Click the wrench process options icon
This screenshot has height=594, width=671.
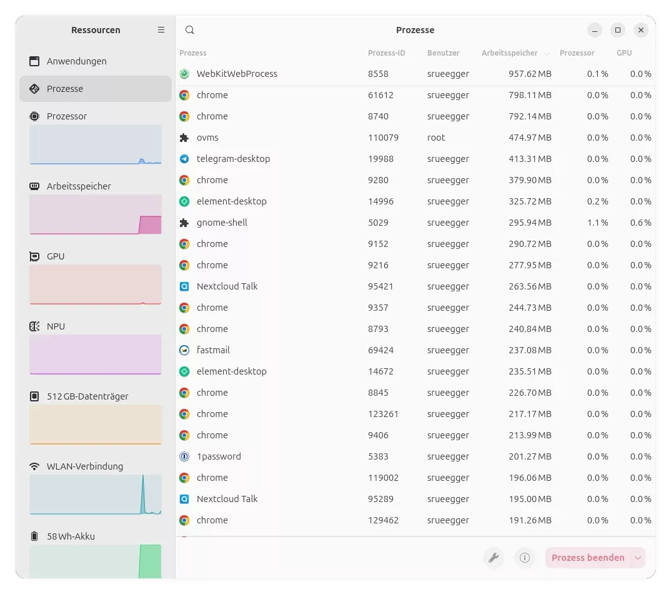494,558
